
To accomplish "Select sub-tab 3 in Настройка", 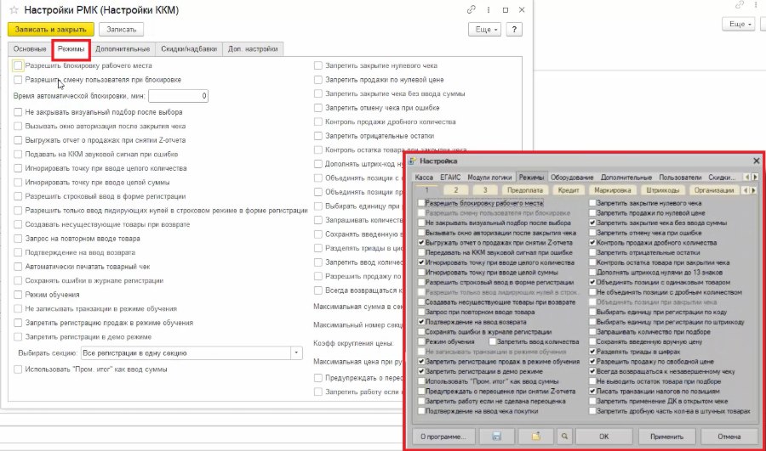I will [485, 190].
